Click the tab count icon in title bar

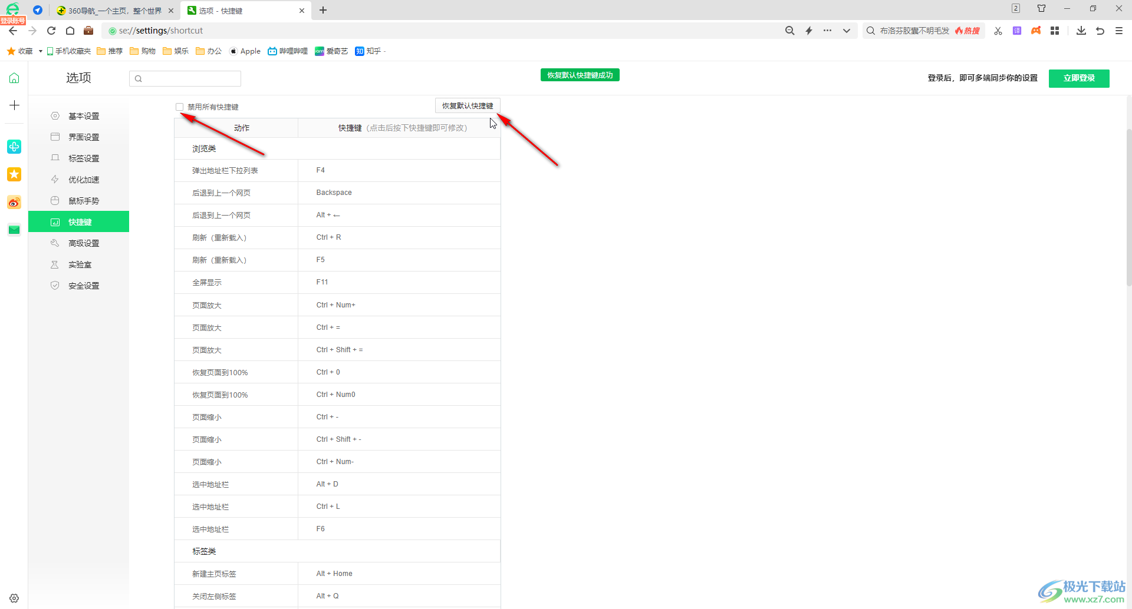coord(1016,8)
